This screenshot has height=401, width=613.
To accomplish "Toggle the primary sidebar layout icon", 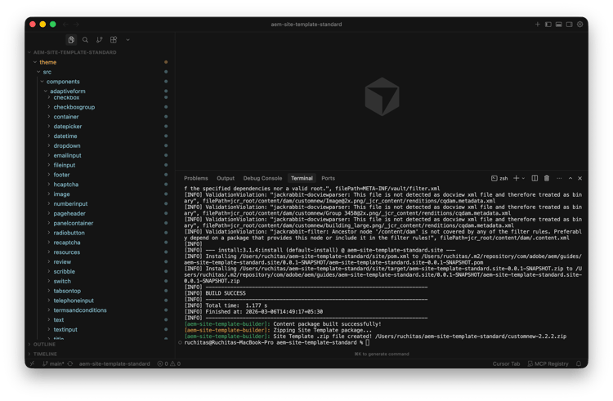I will (x=548, y=25).
